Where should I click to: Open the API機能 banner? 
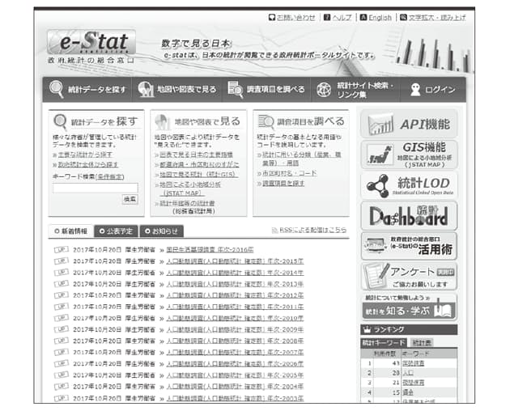[x=408, y=124]
